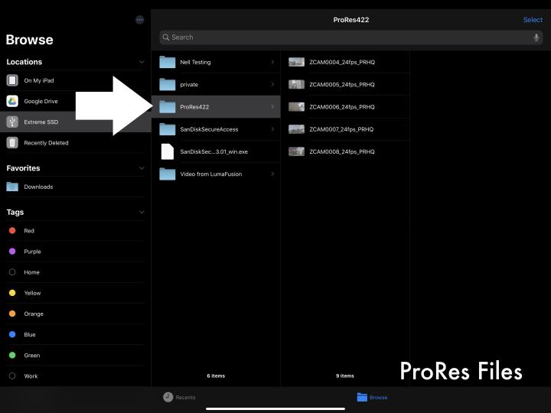
Task: Open ZCAM0004_24fps_PRHQ video thumbnail
Action: tap(296, 62)
